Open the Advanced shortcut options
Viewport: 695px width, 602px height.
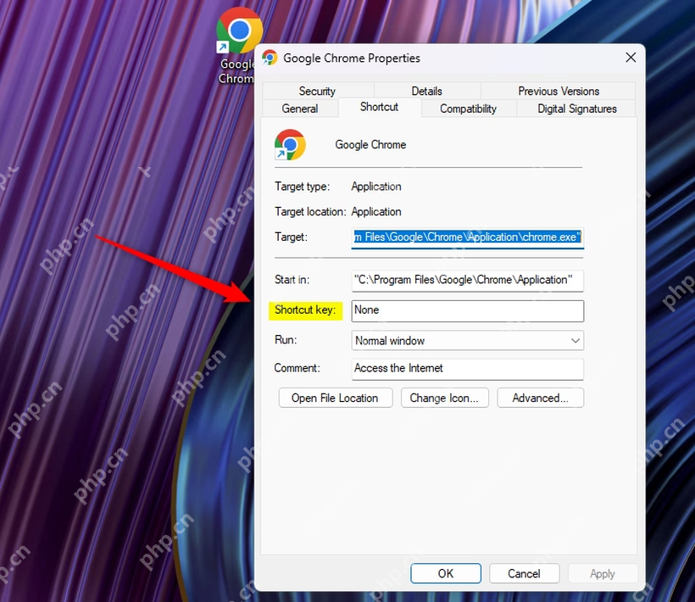(x=540, y=398)
